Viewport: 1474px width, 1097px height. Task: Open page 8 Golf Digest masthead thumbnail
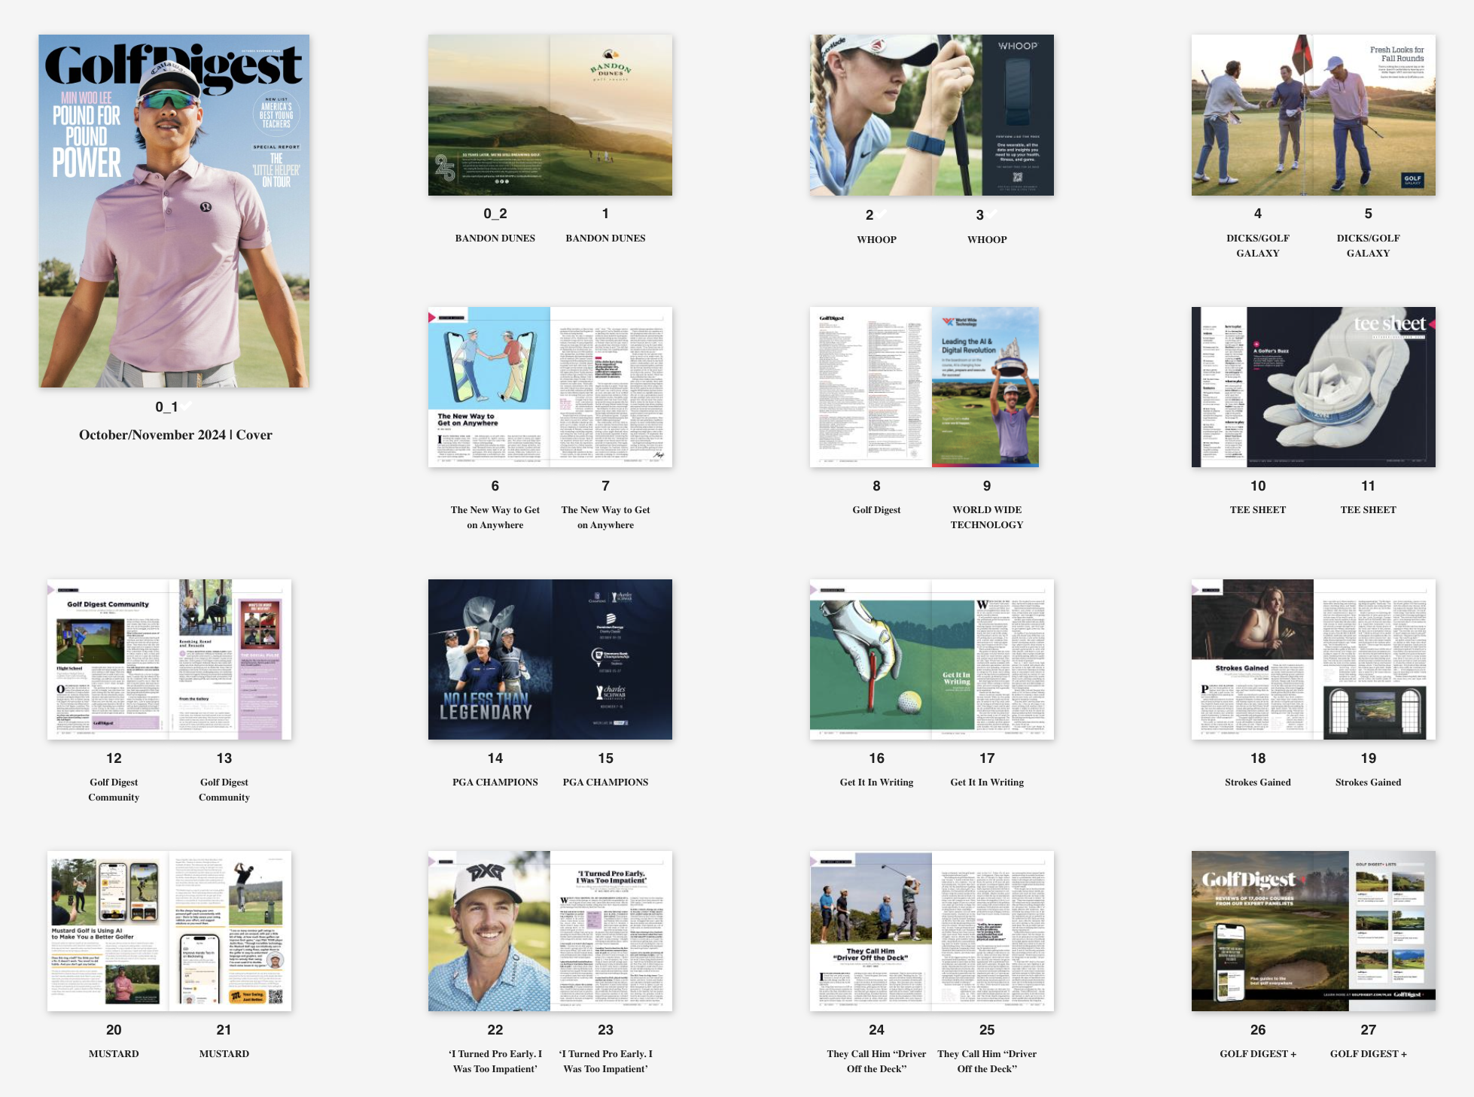tap(871, 387)
